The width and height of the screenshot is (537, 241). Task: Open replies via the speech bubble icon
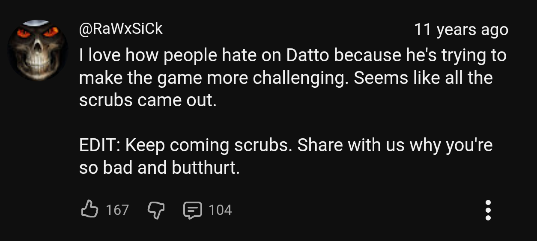(x=192, y=210)
